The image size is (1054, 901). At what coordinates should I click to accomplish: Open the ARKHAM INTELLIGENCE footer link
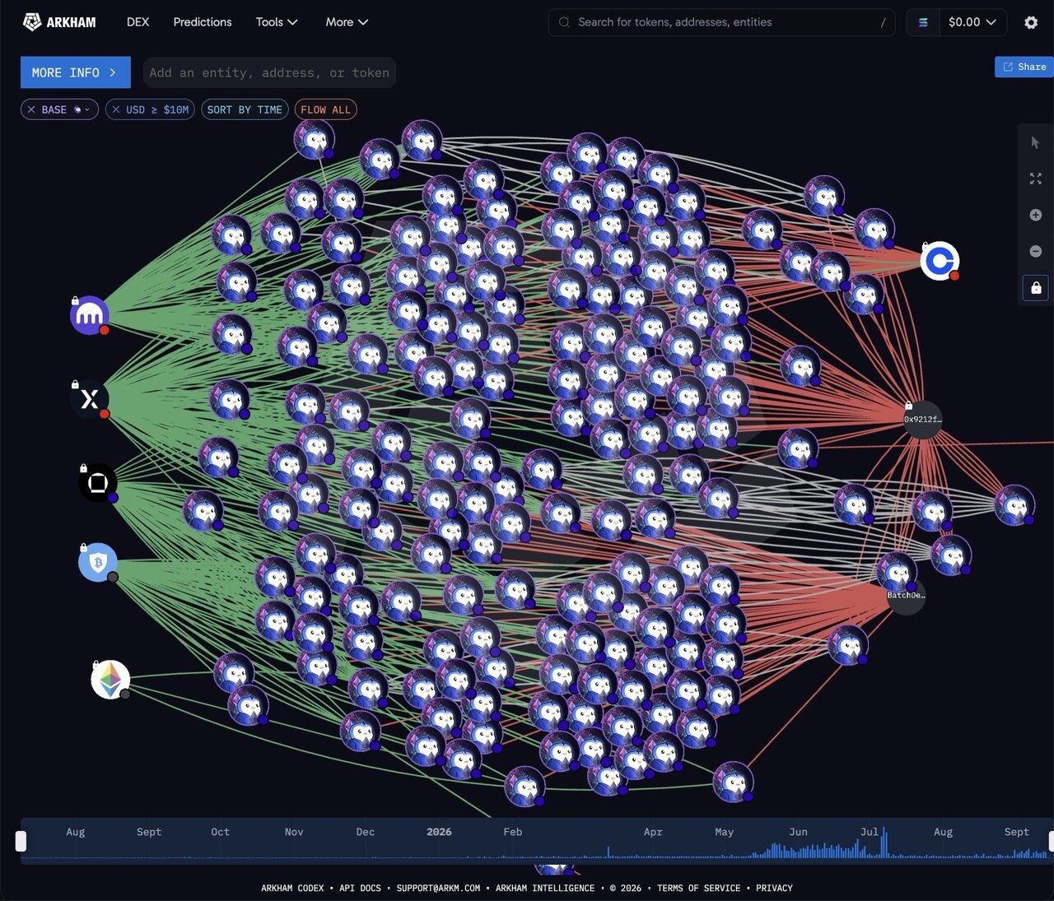[545, 888]
